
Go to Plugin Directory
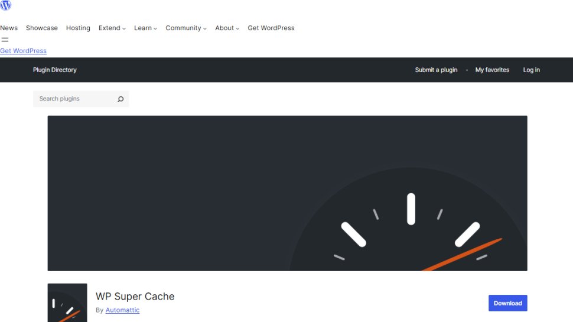55,70
